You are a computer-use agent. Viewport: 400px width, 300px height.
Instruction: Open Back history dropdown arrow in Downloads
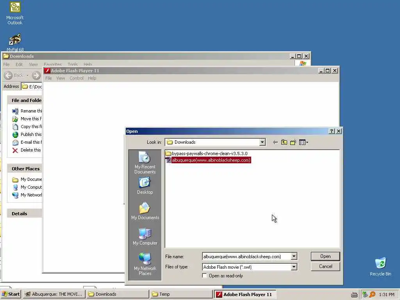point(28,75)
